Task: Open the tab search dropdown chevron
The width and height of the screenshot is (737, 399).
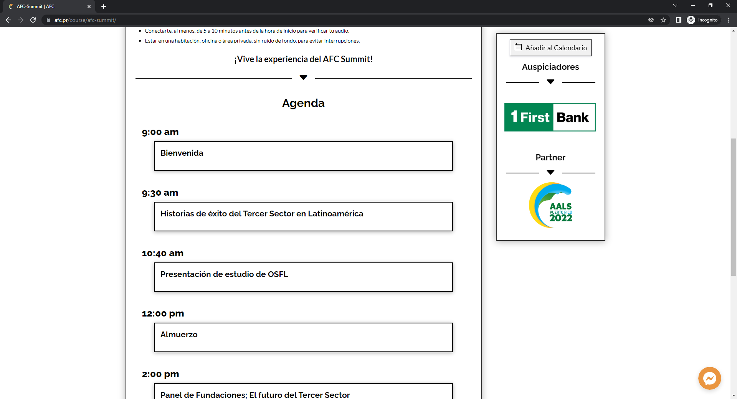Action: point(675,6)
